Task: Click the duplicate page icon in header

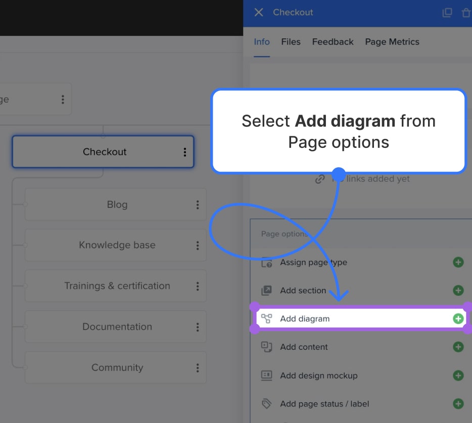Action: pyautogui.click(x=447, y=13)
